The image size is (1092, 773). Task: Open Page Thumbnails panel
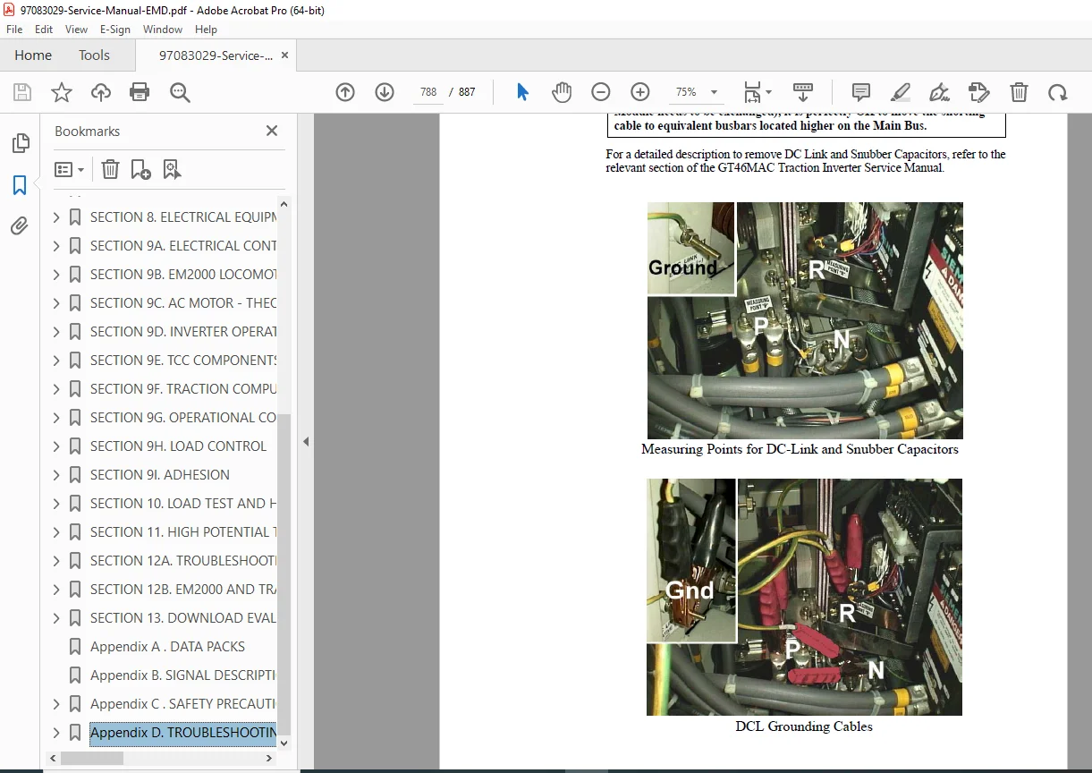click(x=20, y=143)
